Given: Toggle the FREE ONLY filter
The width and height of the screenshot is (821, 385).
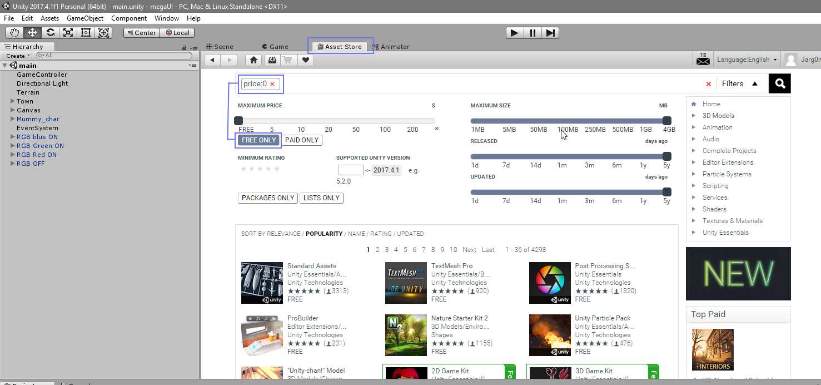Looking at the screenshot, I should (258, 140).
